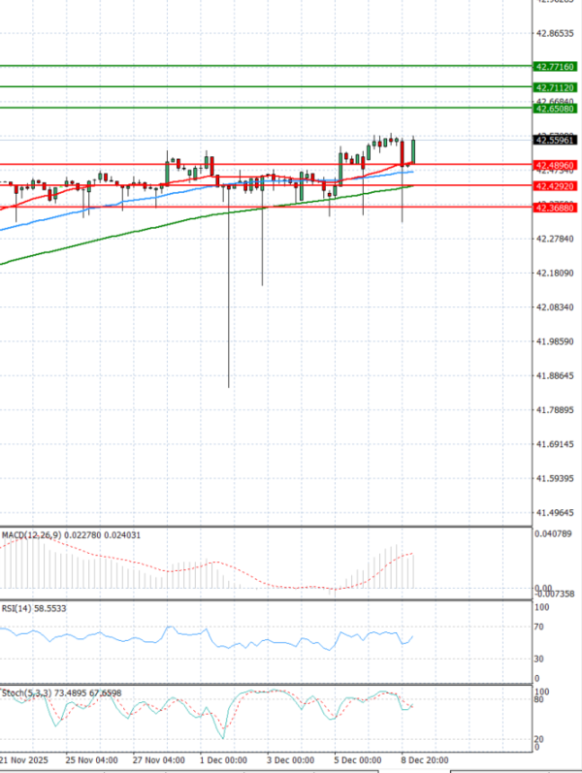Select the current price label 42.55961
The height and width of the screenshot is (773, 582).
tap(555, 140)
